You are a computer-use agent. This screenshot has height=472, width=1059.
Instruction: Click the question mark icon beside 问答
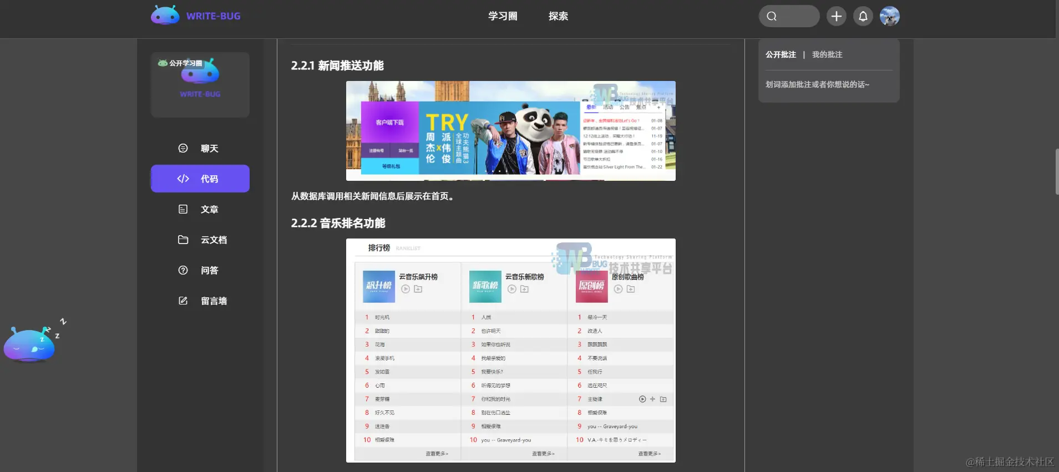pos(183,270)
